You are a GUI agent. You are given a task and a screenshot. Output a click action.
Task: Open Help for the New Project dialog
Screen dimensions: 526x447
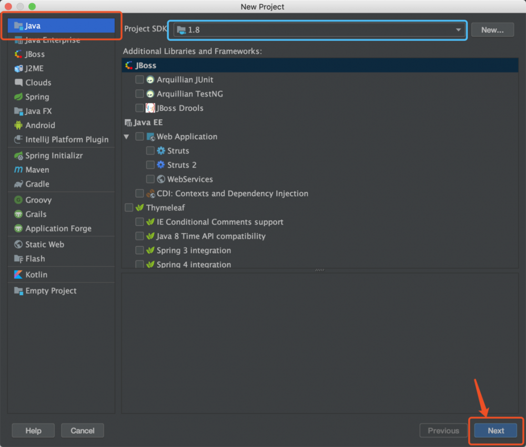[x=33, y=431]
